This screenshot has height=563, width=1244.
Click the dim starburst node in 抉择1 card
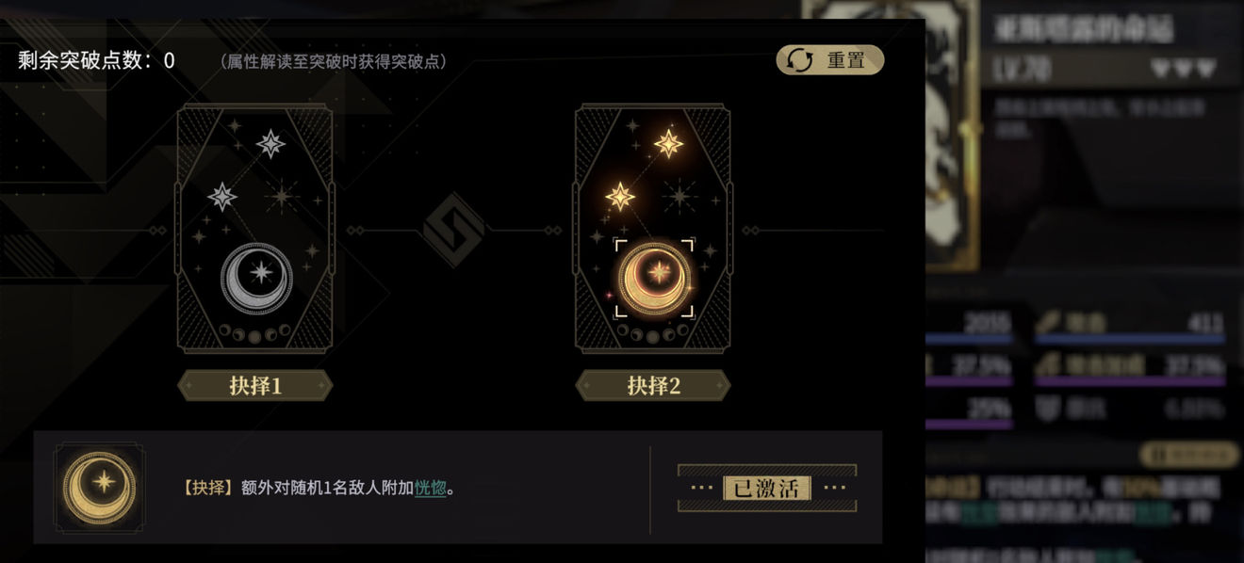282,197
